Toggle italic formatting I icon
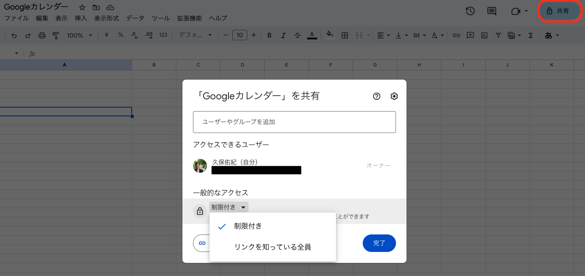Screen dimensions: 585x276 coord(284,35)
